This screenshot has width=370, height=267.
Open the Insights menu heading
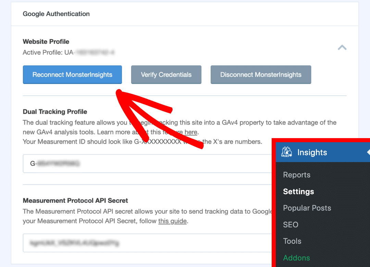[x=312, y=152]
